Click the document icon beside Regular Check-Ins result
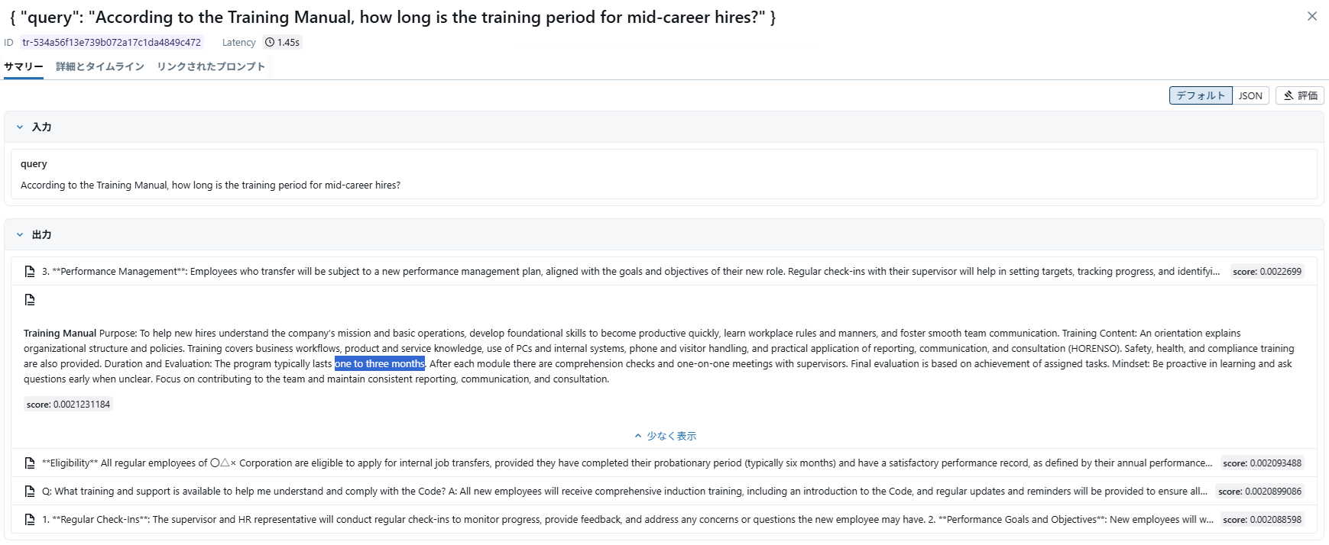Viewport: 1329px width, 545px height. 30,520
